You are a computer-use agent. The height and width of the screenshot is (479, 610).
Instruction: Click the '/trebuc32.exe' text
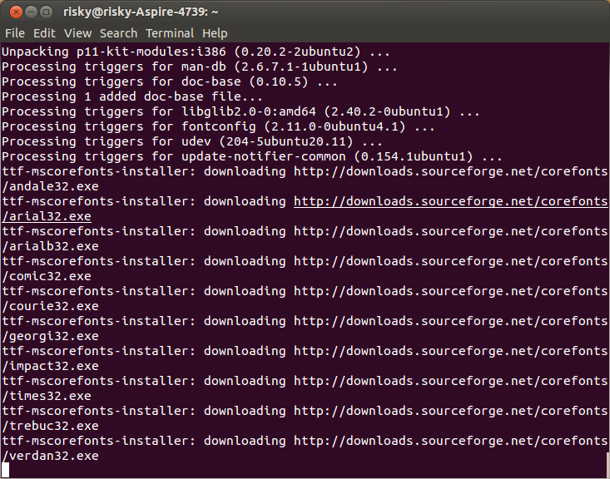coord(50,426)
